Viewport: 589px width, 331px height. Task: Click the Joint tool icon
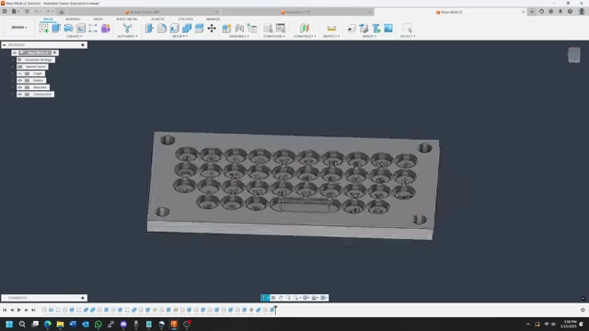pyautogui.click(x=239, y=29)
